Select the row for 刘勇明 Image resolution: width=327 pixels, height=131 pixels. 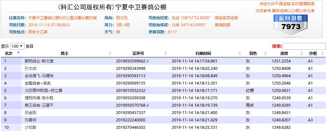(x=31, y=120)
